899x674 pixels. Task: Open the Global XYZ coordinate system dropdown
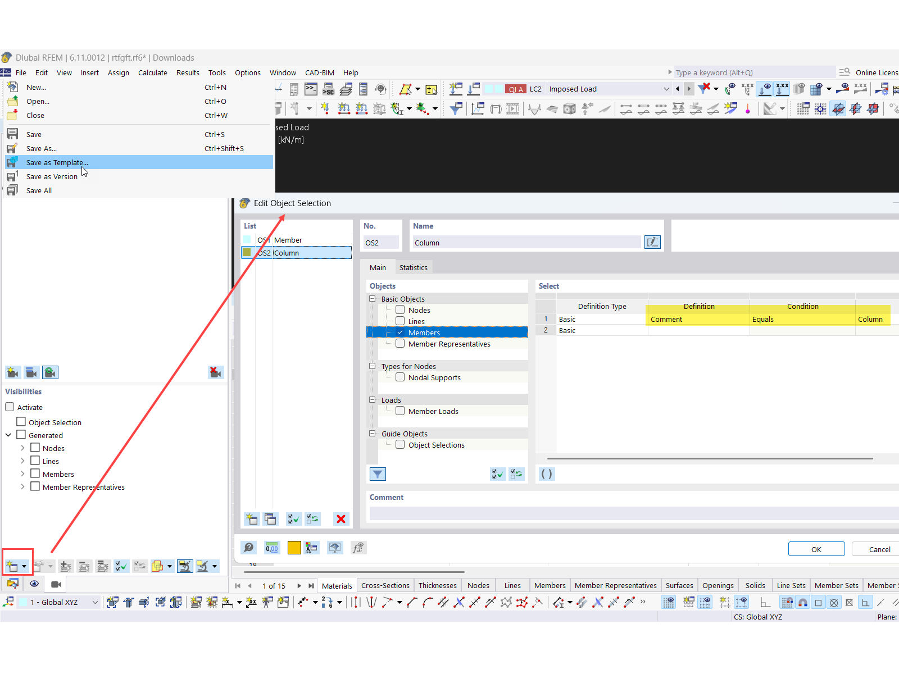(95, 602)
